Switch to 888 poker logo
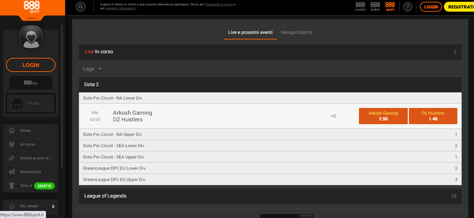This screenshot has height=218, width=474. pyautogui.click(x=375, y=6)
